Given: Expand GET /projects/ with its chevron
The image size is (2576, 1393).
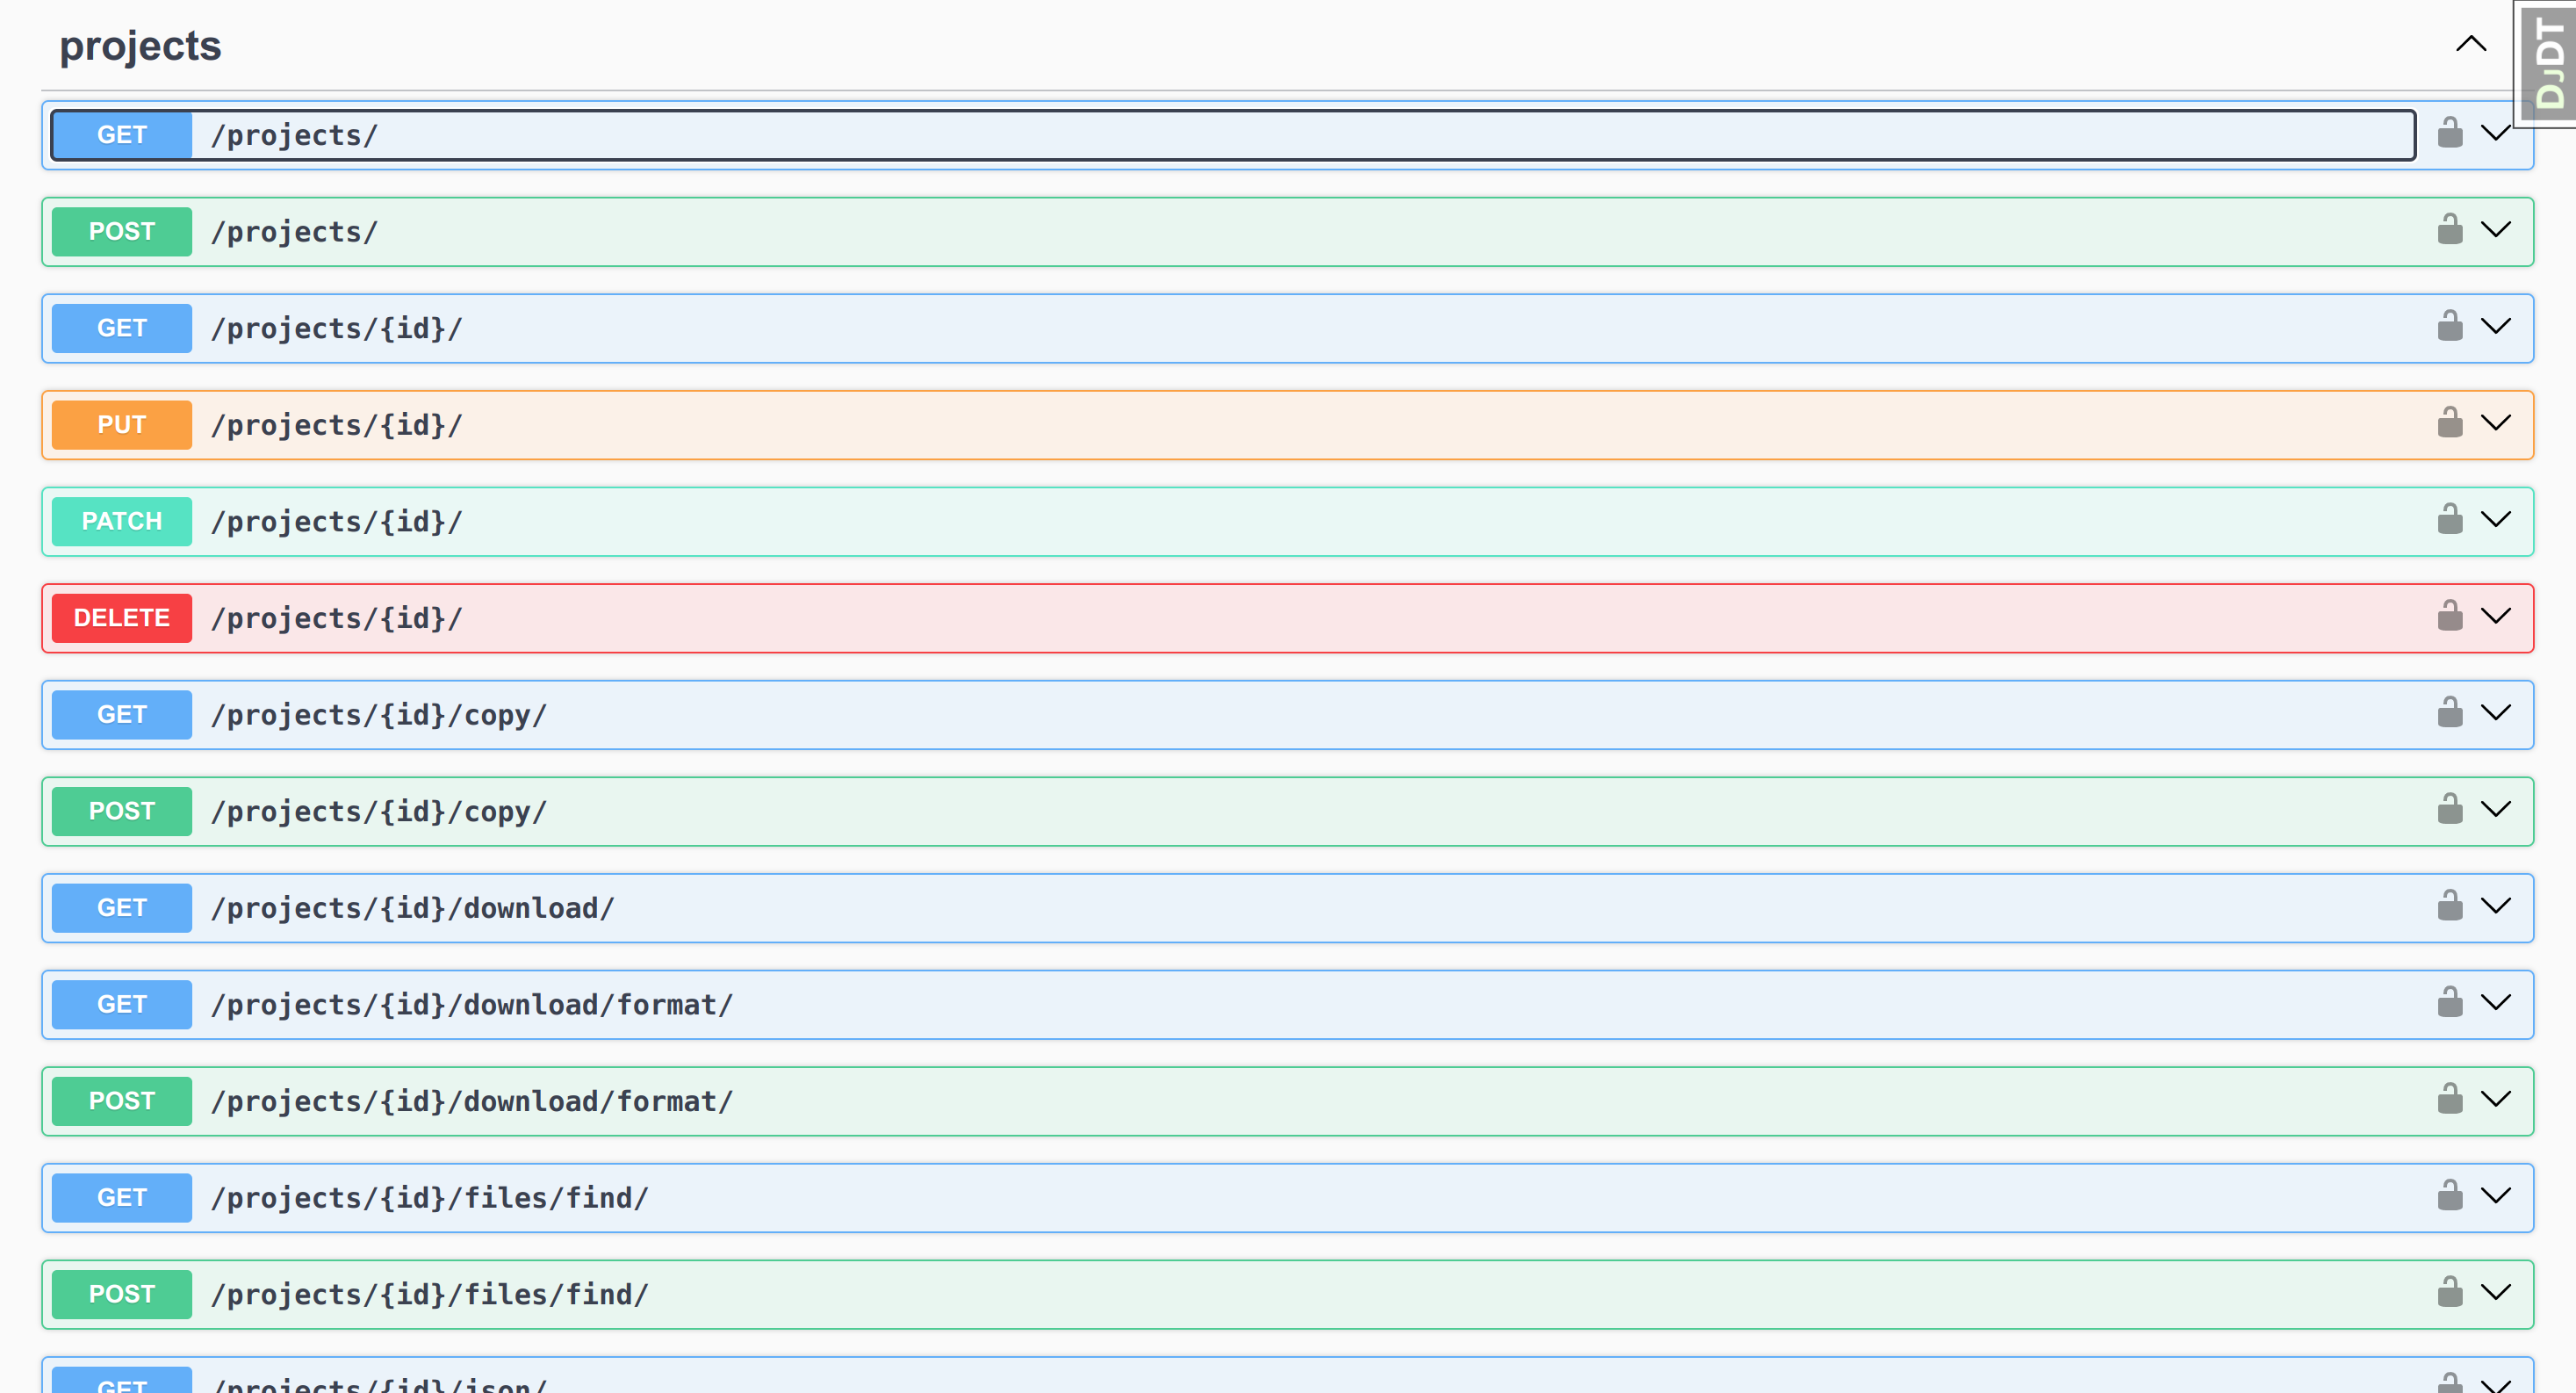Looking at the screenshot, I should coord(2496,134).
